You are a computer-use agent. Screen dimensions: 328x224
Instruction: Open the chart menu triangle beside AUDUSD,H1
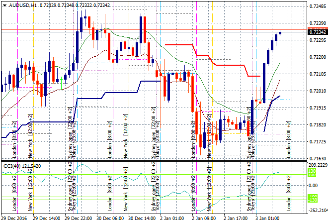click(4, 5)
